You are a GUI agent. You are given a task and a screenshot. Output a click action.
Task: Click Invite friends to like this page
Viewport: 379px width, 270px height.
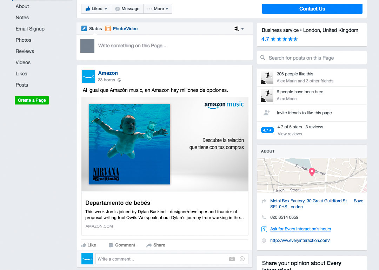304,113
